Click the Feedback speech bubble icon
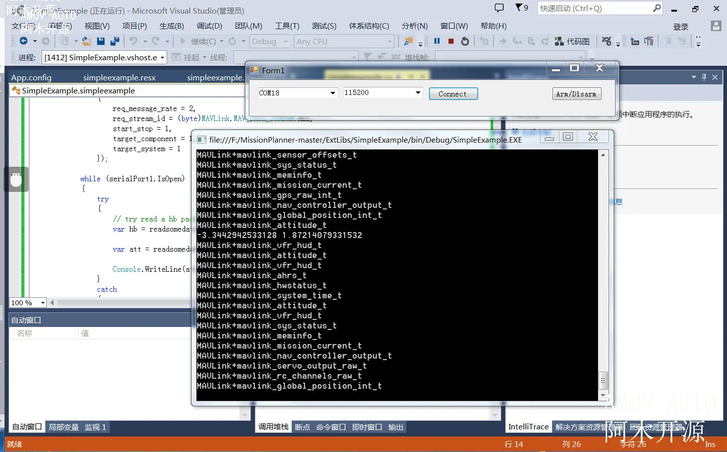This screenshot has height=452, width=727. click(x=499, y=8)
